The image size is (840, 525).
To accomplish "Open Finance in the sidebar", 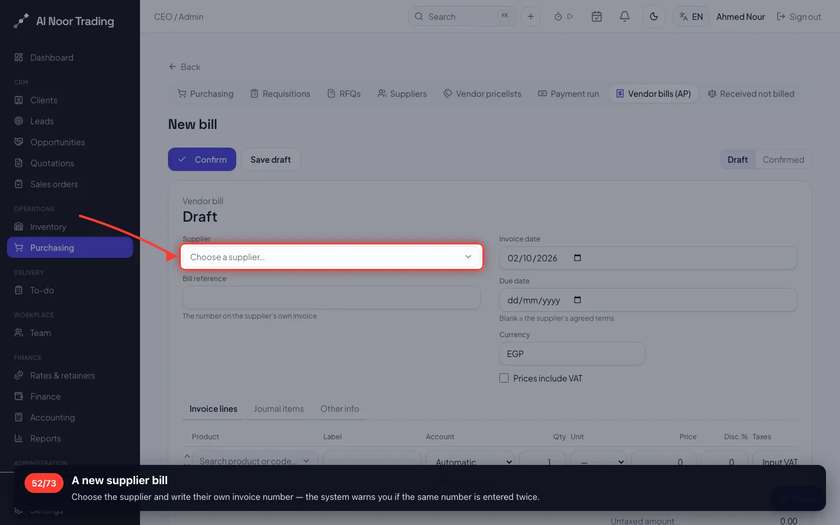I will (x=70, y=397).
